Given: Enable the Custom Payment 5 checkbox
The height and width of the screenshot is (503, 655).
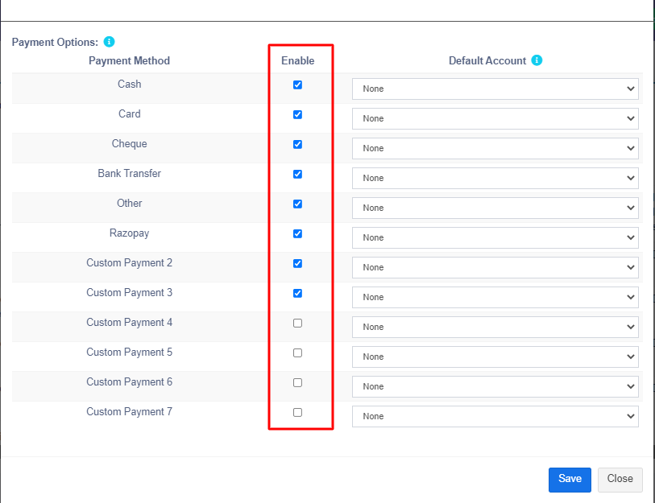Looking at the screenshot, I should tap(297, 353).
